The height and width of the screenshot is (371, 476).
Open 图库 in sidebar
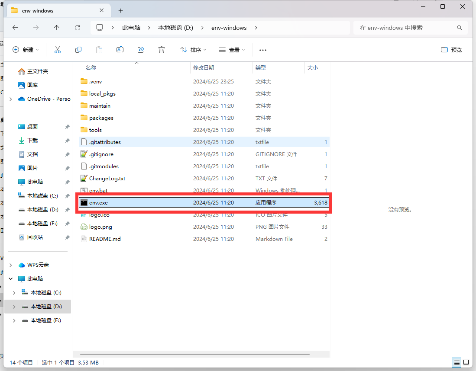[28, 85]
